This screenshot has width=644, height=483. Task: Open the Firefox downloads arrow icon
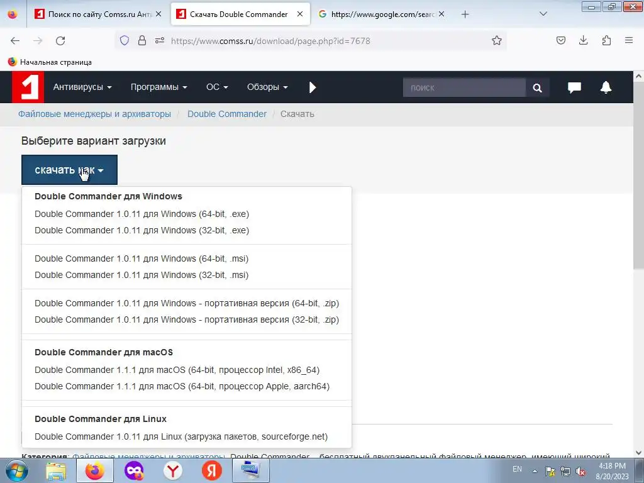[x=583, y=40]
